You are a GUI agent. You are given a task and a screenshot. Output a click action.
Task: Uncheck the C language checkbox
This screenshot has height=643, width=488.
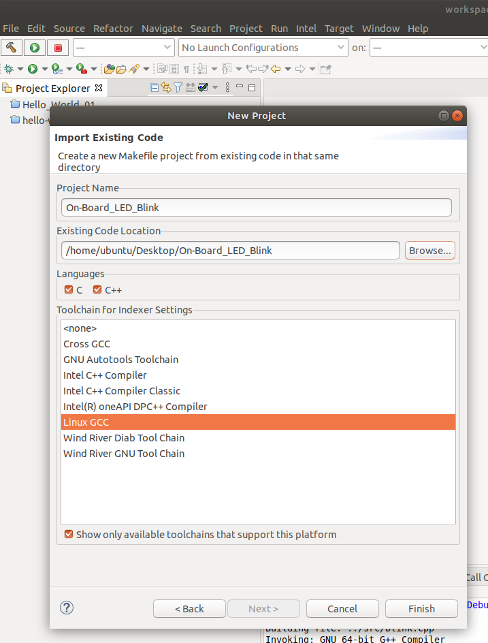tap(68, 289)
